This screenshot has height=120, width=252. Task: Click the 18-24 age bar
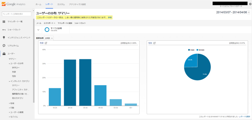(x=55, y=97)
